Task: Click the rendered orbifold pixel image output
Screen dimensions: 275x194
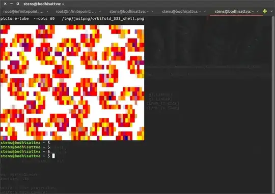Action: point(72,82)
